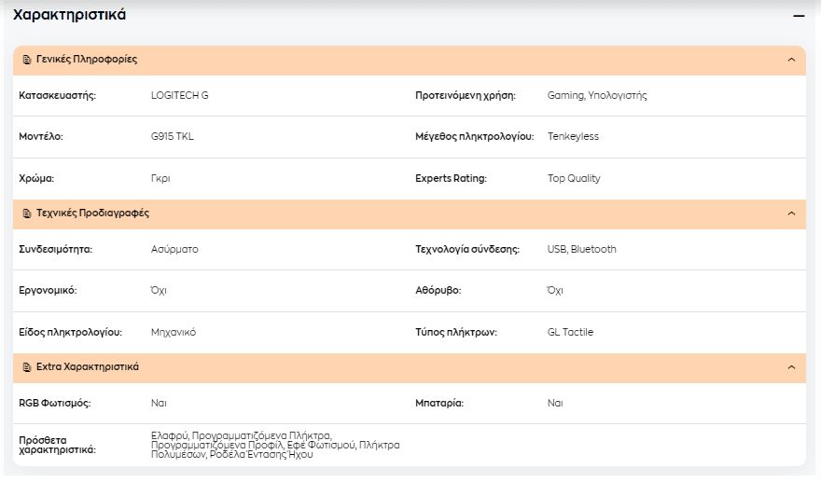Click the Αθόρυβο label

point(438,291)
